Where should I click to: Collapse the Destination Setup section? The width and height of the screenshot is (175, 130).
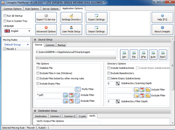[35, 111]
